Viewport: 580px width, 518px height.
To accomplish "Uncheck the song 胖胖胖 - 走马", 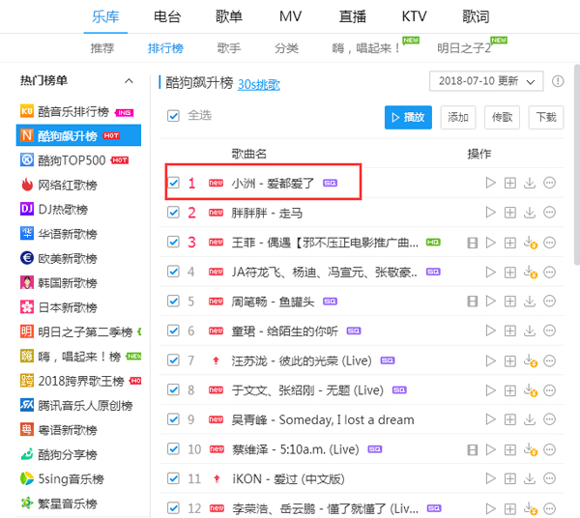I will (174, 213).
